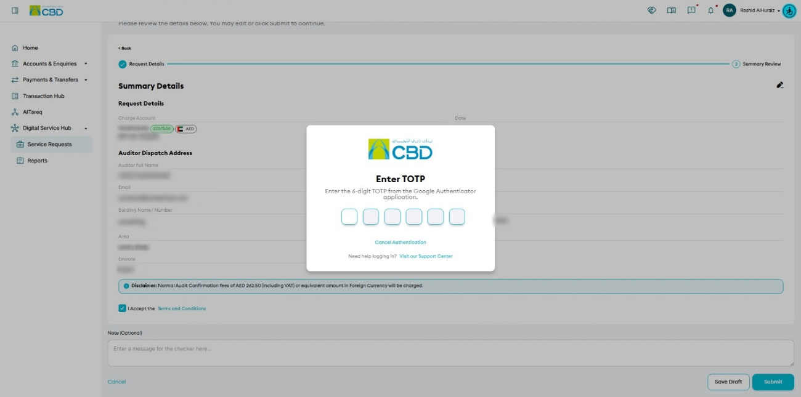Click the RA user avatar
Screen dimensions: 801x397
point(730,10)
